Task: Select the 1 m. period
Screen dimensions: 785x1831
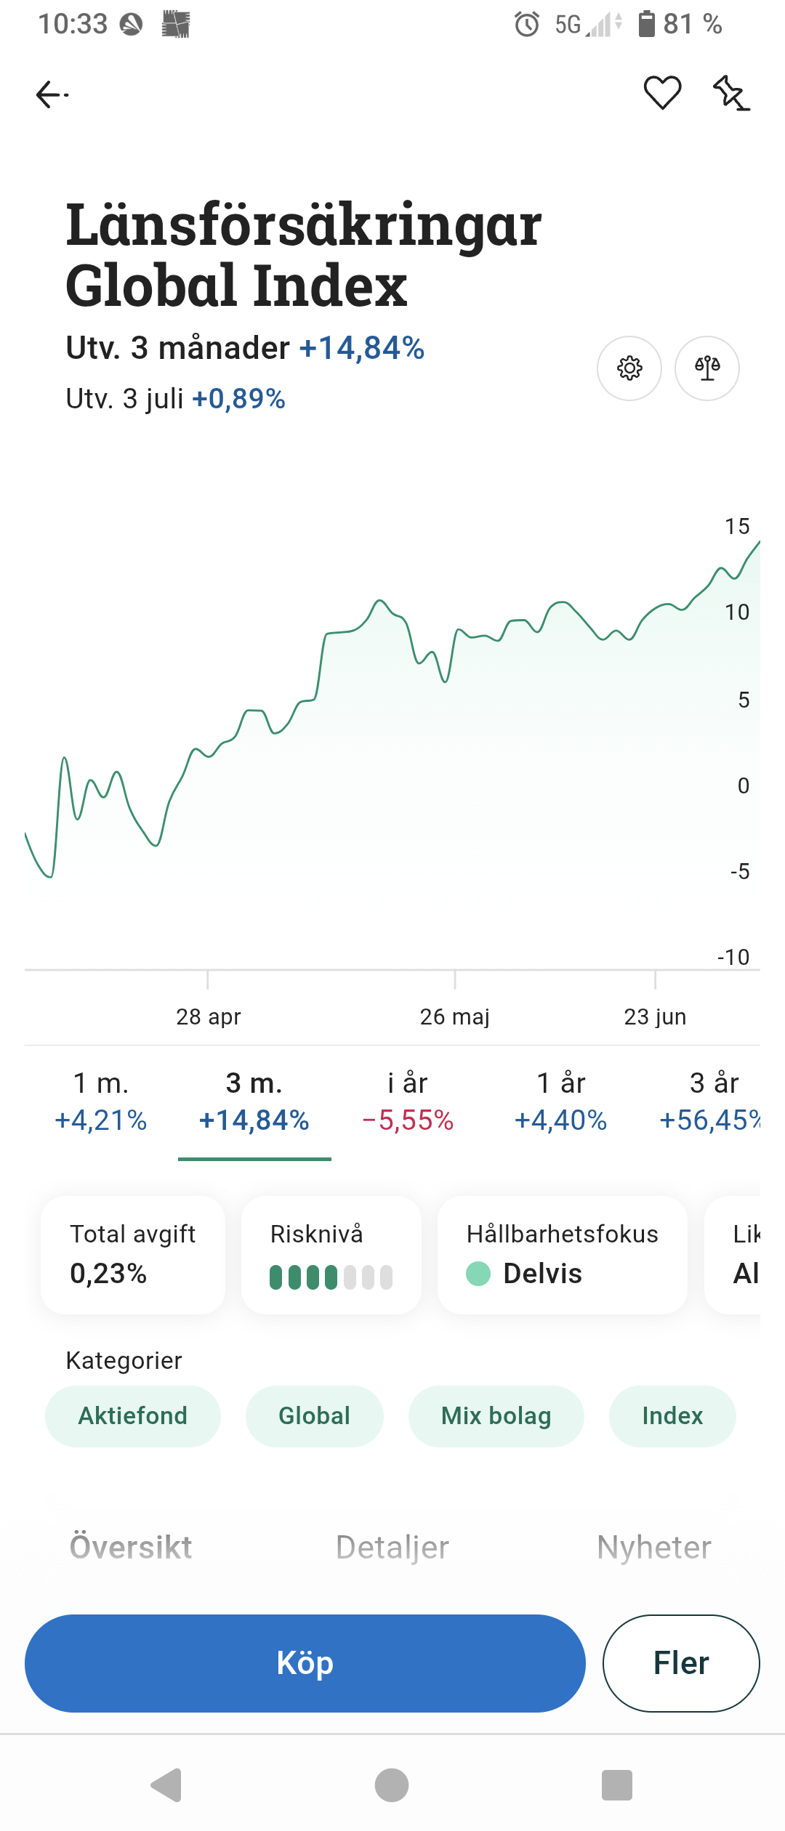Action: click(101, 1102)
